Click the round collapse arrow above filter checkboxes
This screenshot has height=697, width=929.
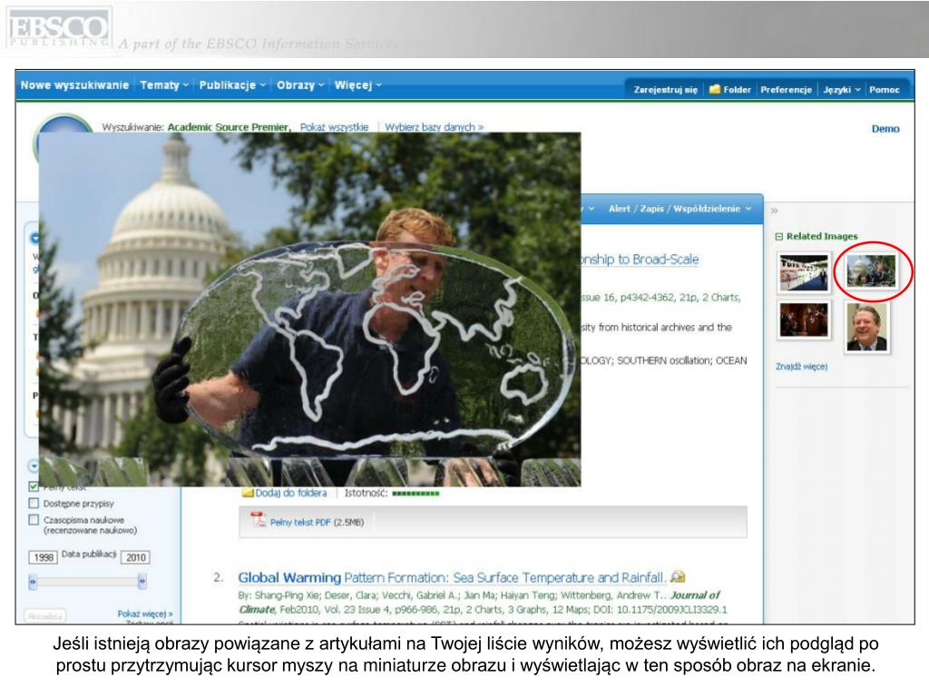tap(34, 466)
